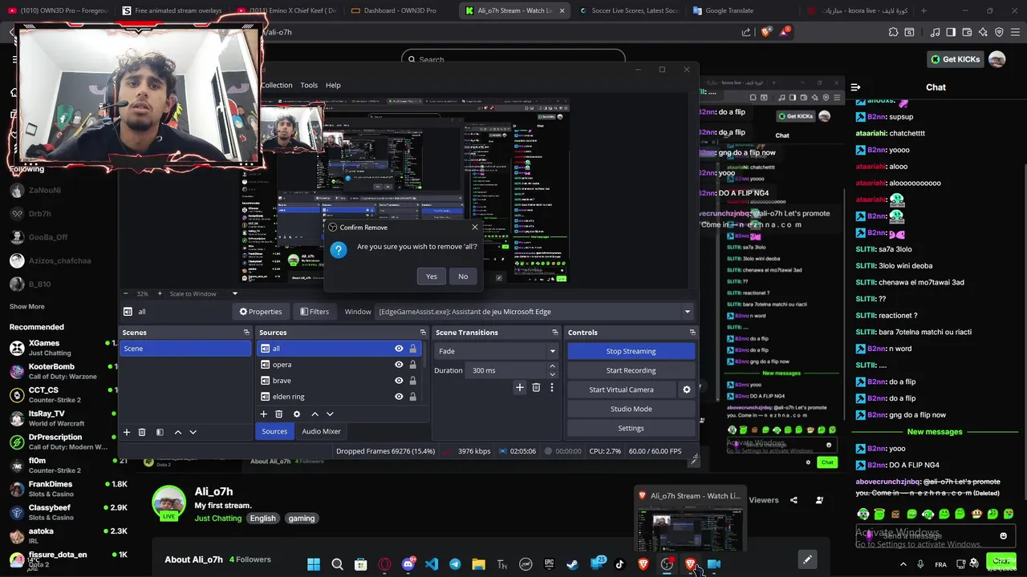
Task: Select the 'Scene' item in Scenes list
Action: point(185,349)
